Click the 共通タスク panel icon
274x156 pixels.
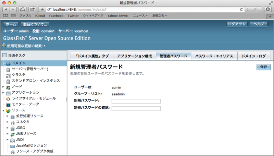pyautogui.click(x=4, y=56)
